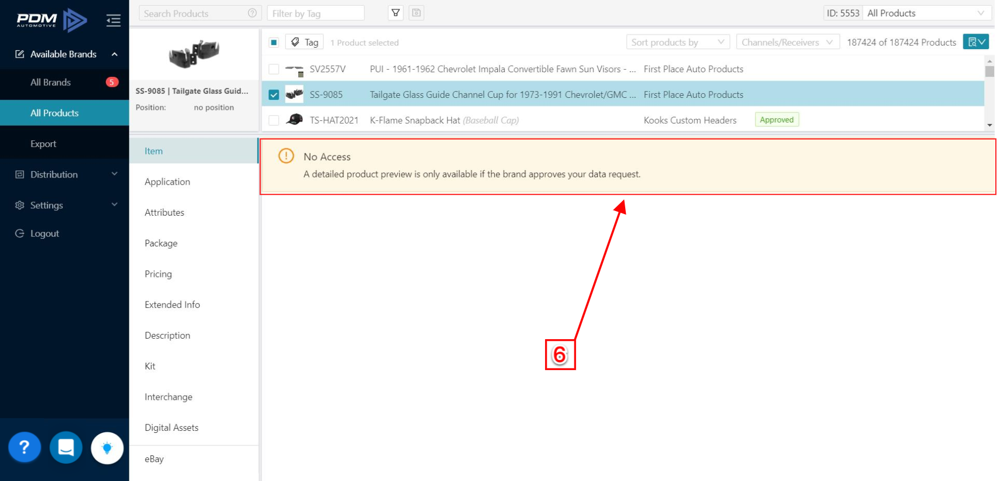The width and height of the screenshot is (1002, 481).
Task: Open the All Products ID dropdown
Action: [927, 13]
